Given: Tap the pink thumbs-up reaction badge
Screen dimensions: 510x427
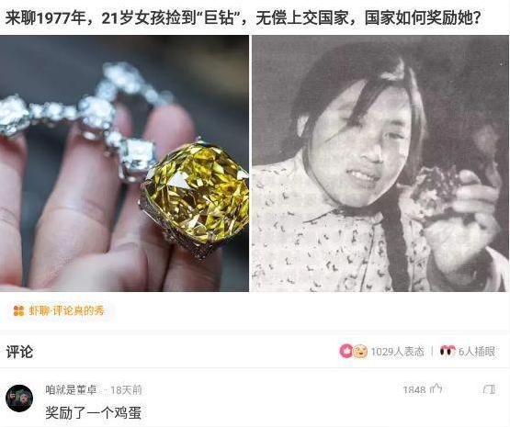Looking at the screenshot, I should pos(346,352).
